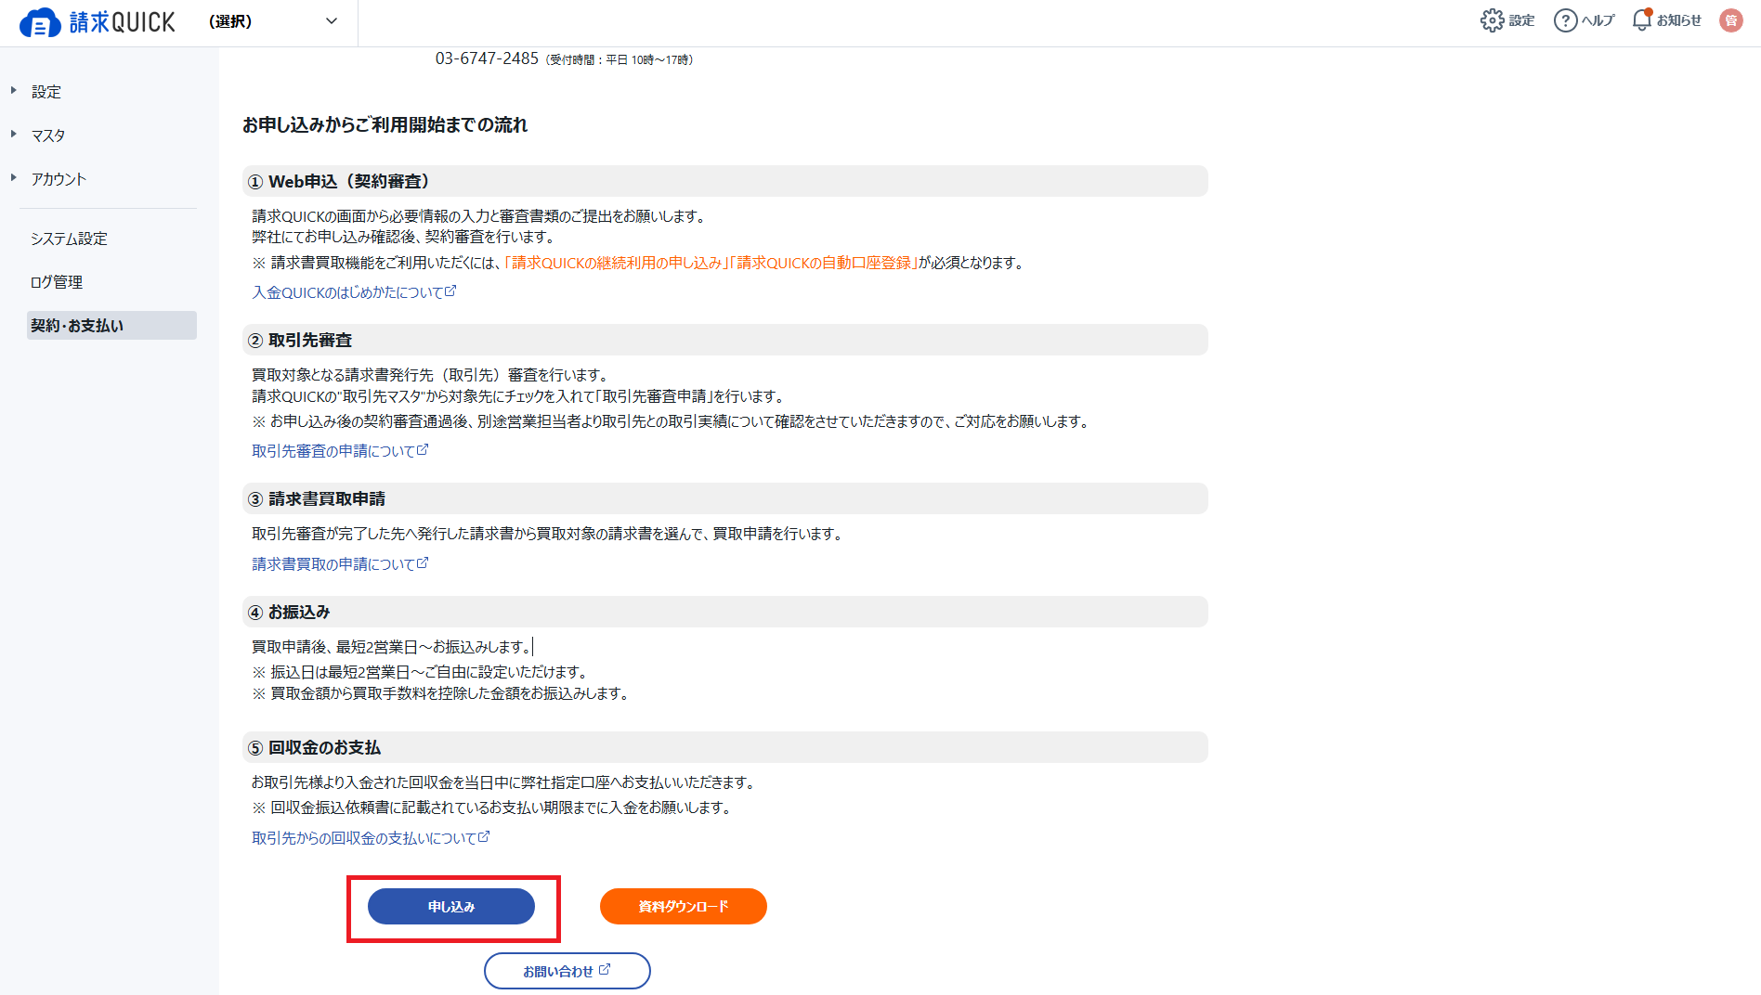Viewport: 1761px width, 995px height.
Task: Open システム設定 in sidebar
Action: [70, 239]
